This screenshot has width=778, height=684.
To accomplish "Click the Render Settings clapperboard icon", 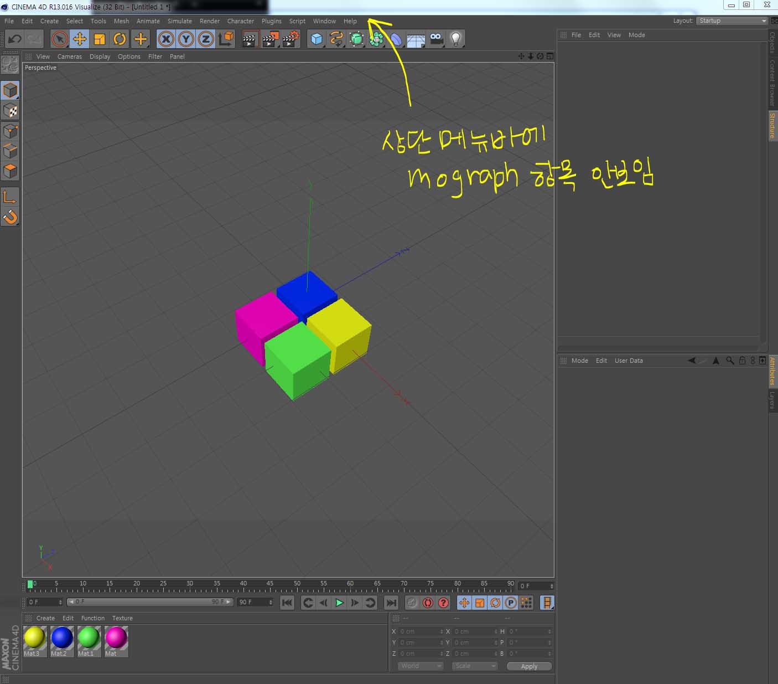I will click(x=290, y=39).
